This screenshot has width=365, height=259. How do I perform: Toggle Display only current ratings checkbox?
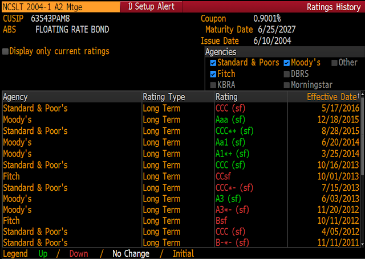coord(5,51)
